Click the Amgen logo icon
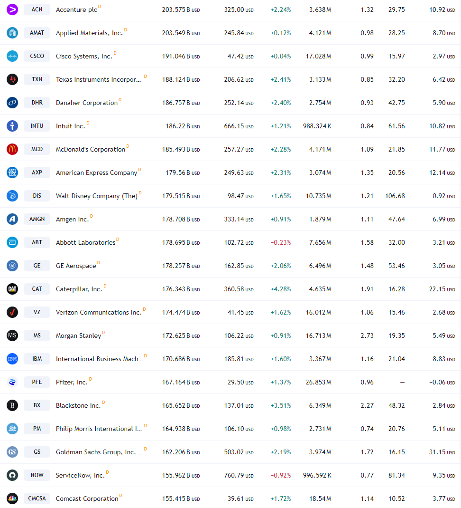 tap(12, 219)
